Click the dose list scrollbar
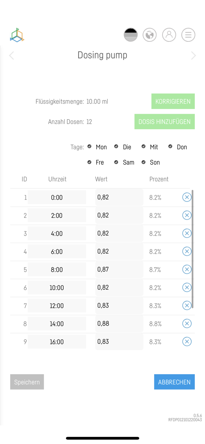This screenshot has height=444, width=205. [x=192, y=249]
